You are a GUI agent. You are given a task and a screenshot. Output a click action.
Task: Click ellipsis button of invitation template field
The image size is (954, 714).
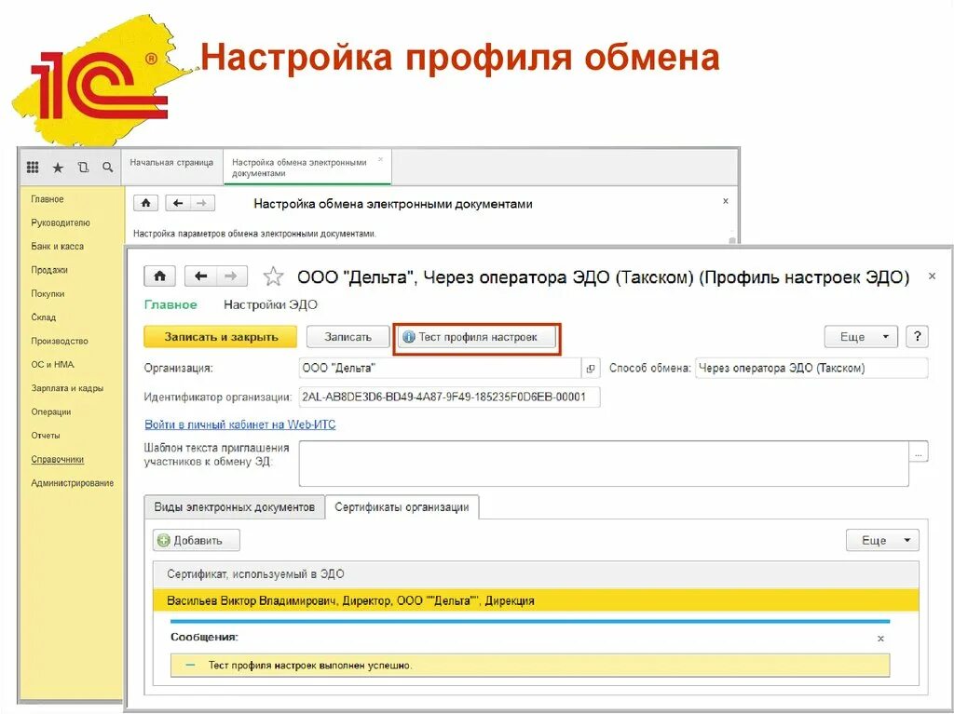[x=918, y=451]
